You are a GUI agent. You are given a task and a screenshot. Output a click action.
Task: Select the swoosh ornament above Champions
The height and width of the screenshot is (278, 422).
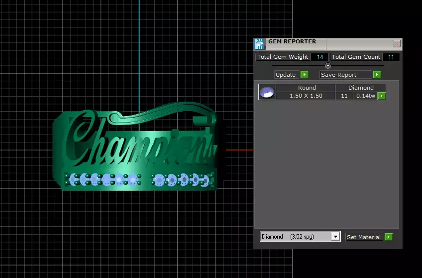161,113
